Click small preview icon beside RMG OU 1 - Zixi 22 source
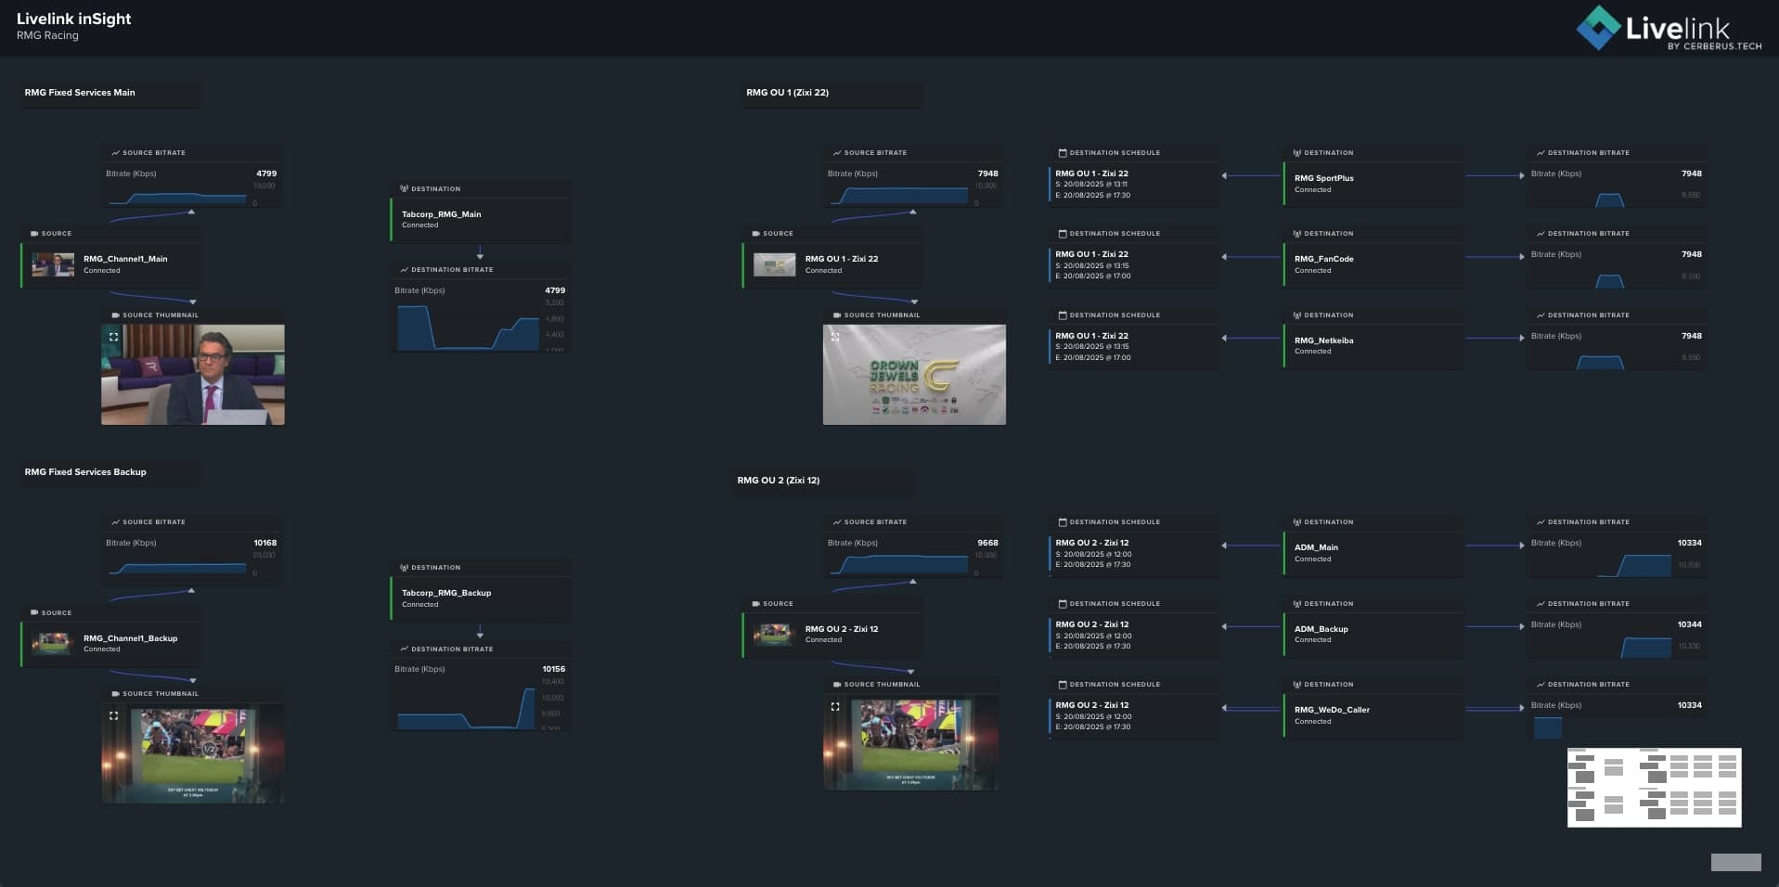 tap(774, 264)
